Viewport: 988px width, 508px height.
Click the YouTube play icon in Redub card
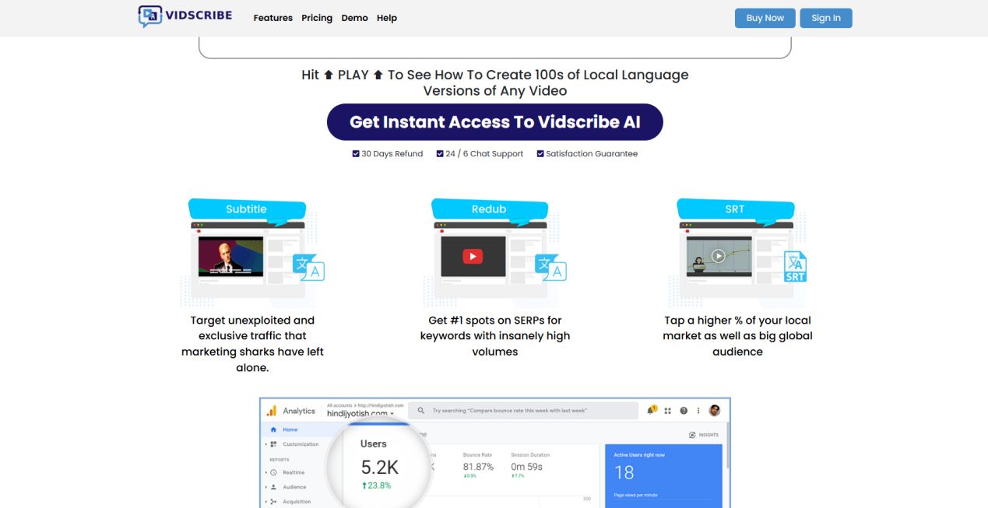[473, 256]
